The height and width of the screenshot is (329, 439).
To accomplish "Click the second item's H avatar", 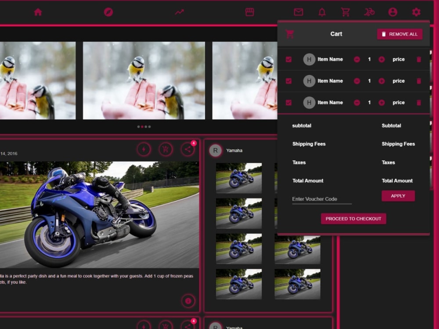I will [309, 81].
